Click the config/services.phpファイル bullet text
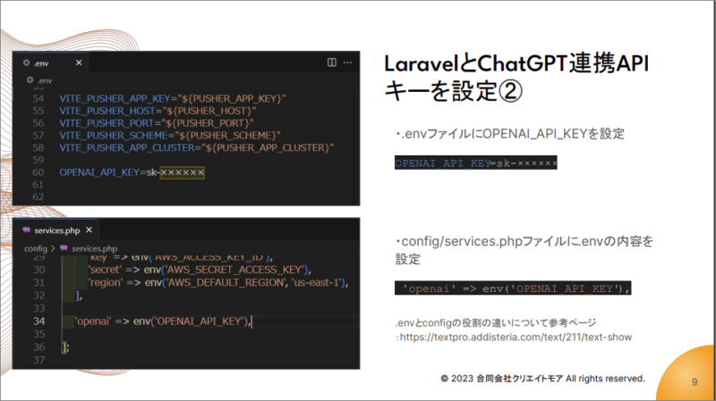 coord(524,250)
